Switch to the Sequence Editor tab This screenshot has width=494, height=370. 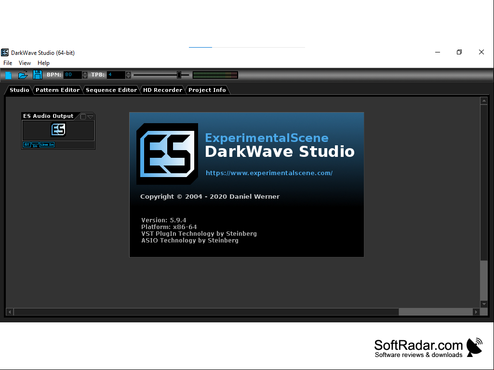pyautogui.click(x=111, y=90)
